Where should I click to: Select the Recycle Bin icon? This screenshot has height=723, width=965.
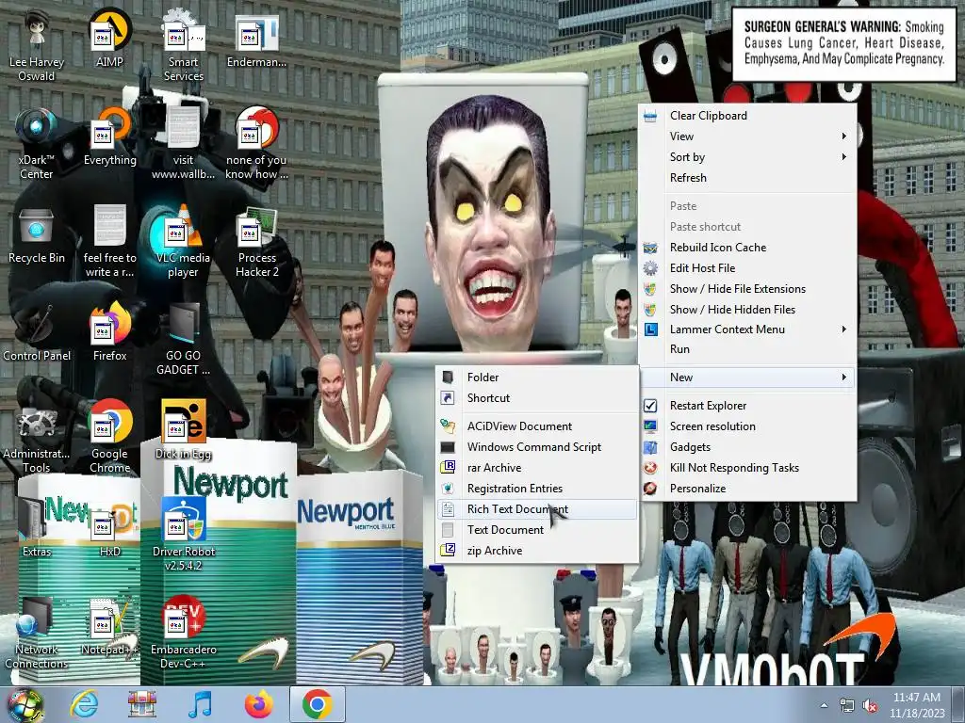pos(37,236)
